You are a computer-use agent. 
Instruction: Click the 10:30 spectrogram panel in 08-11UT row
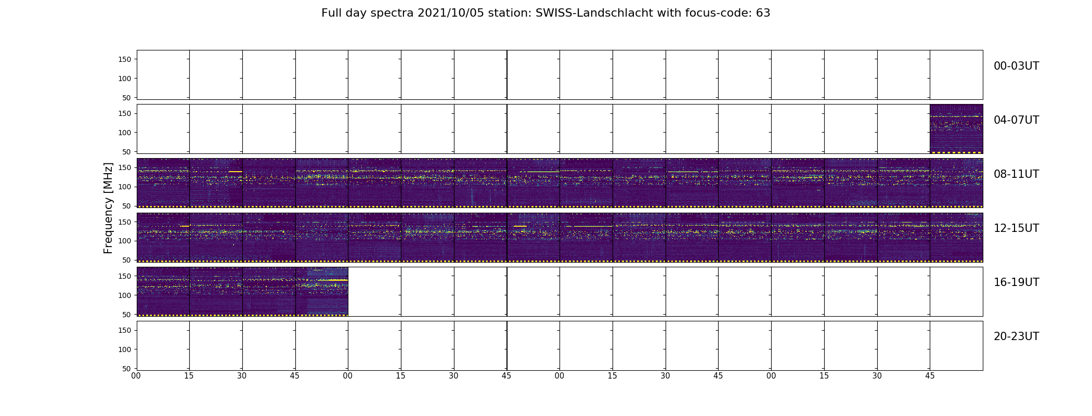pos(692,183)
